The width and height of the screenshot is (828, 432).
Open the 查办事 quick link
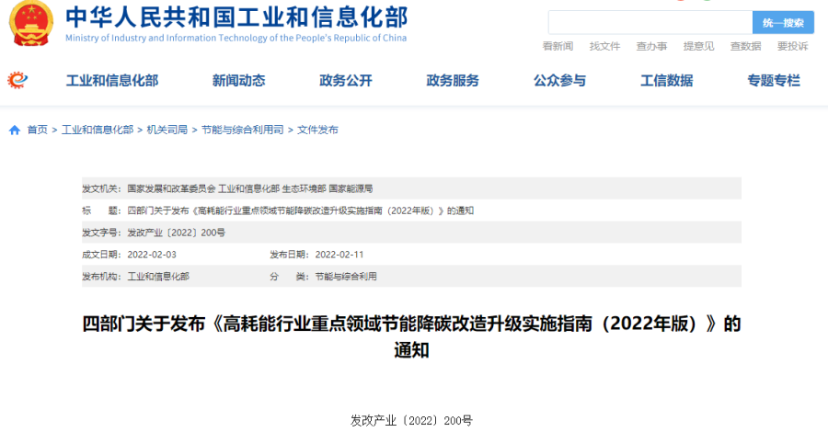pyautogui.click(x=651, y=47)
